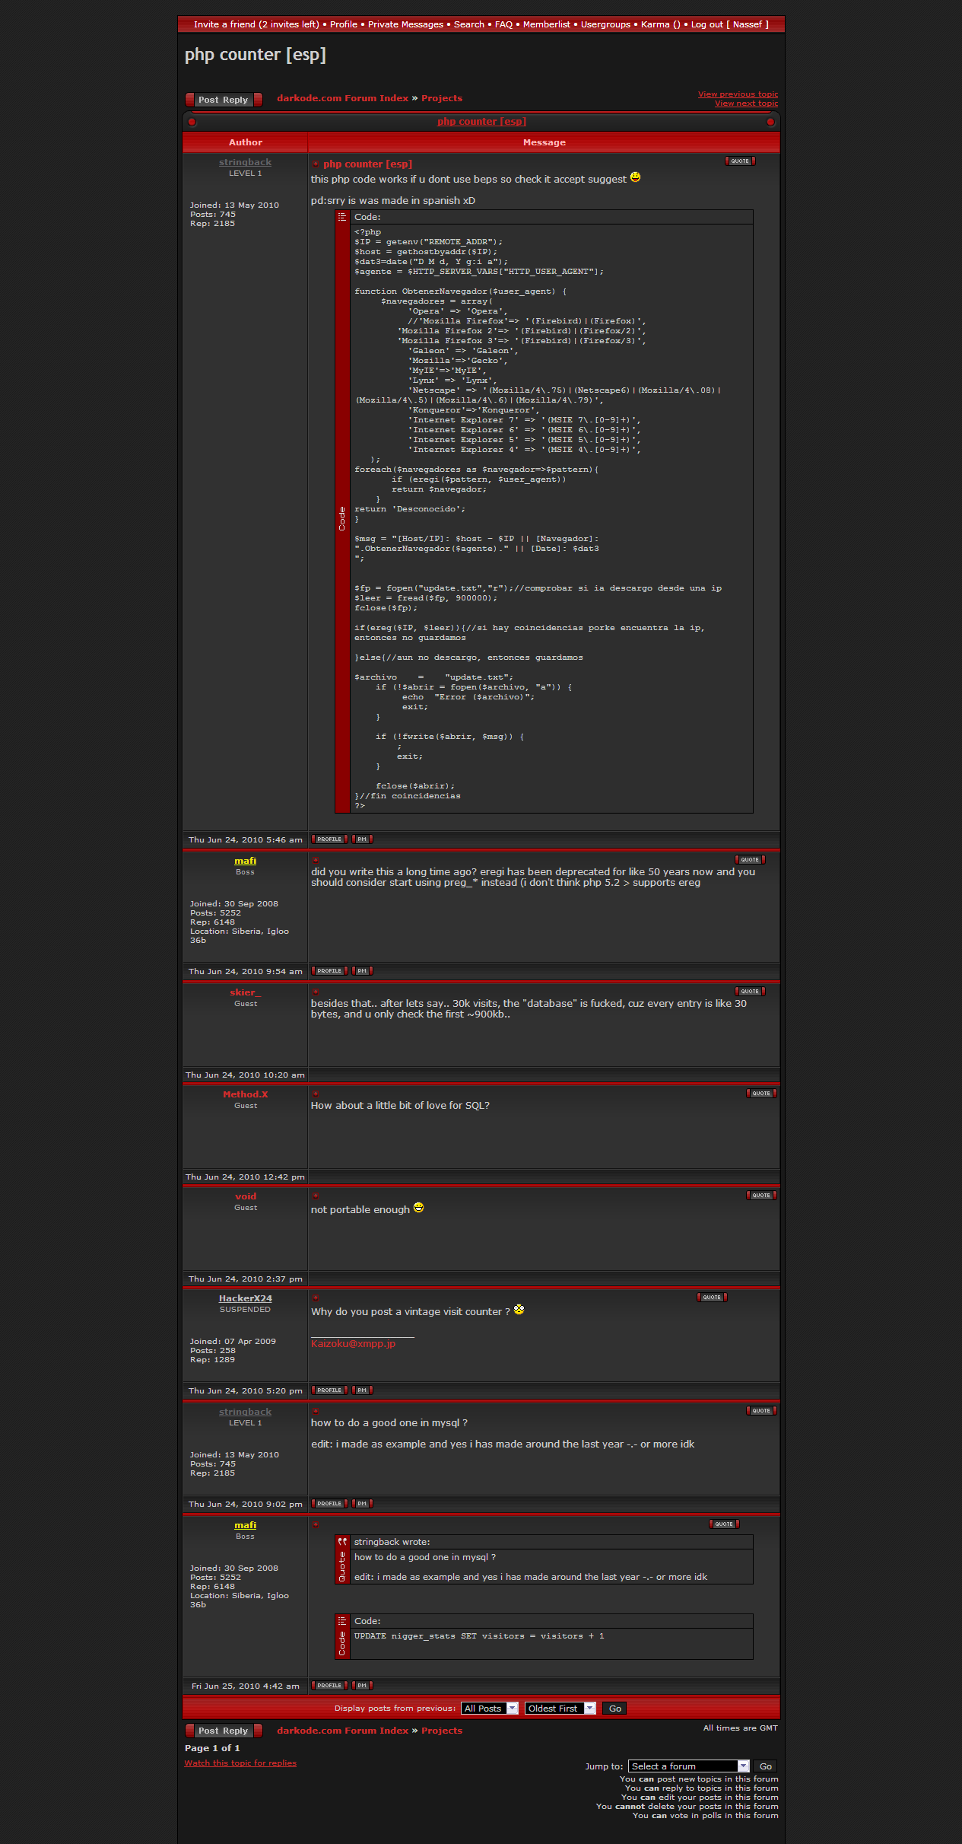Click the Kaizoku@xmpp.jp signature link
The height and width of the screenshot is (1844, 962).
[353, 1344]
